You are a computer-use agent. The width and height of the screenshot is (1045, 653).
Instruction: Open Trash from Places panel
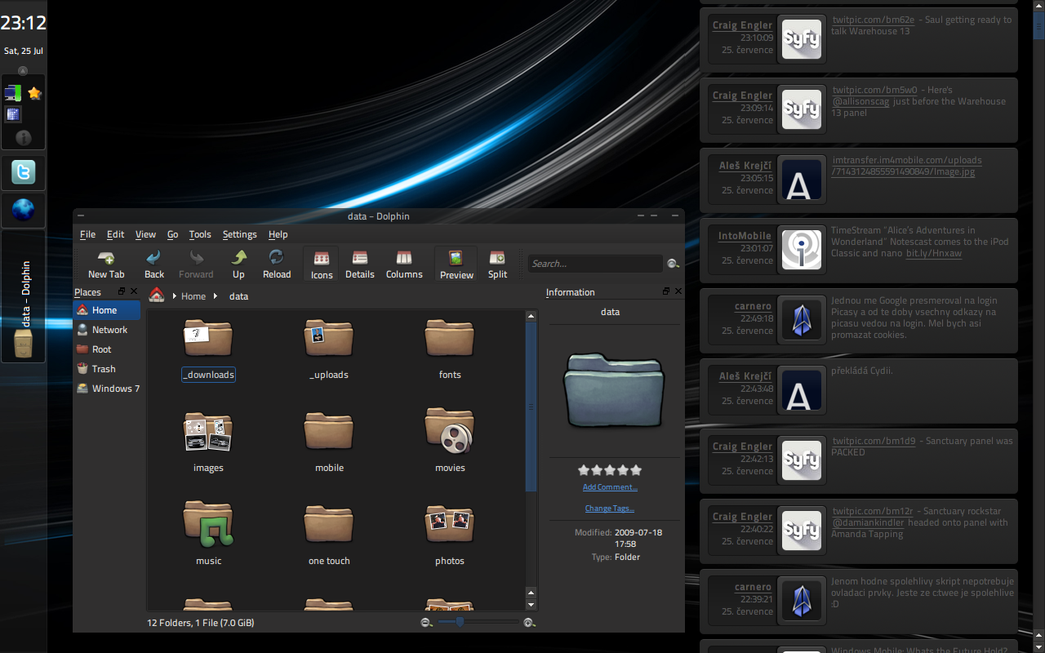107,369
